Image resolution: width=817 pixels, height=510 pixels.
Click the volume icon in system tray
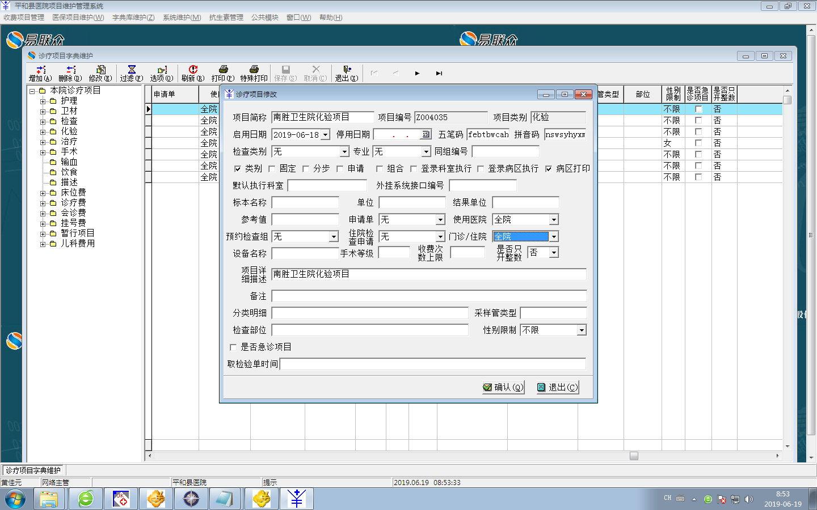coord(749,499)
